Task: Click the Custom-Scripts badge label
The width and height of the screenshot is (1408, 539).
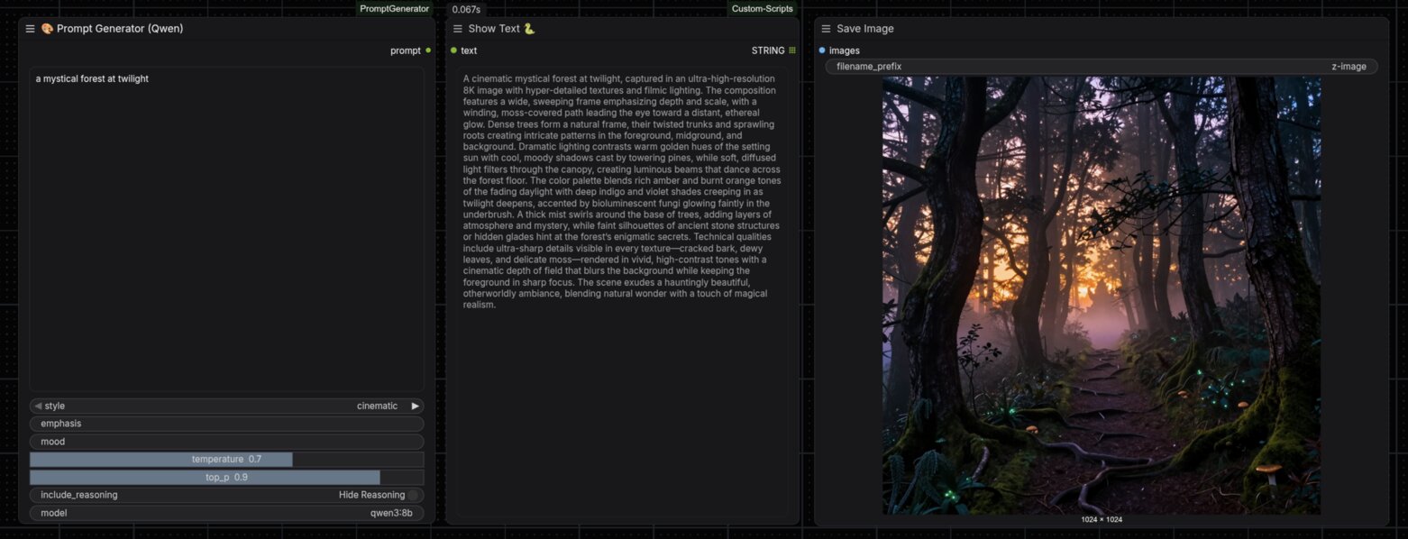Action: (x=763, y=9)
